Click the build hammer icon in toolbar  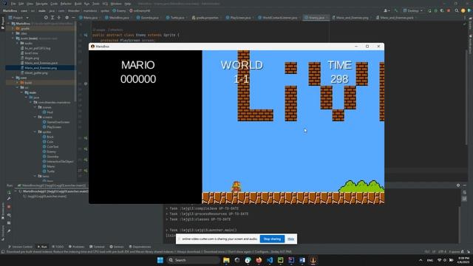[396, 10]
